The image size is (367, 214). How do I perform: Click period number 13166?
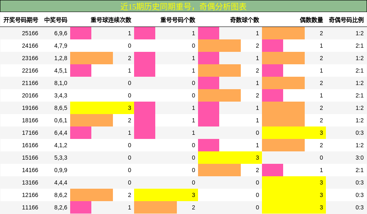pos(30,182)
